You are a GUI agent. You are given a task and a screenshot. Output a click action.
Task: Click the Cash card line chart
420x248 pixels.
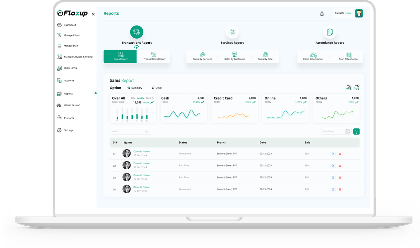pos(182,114)
